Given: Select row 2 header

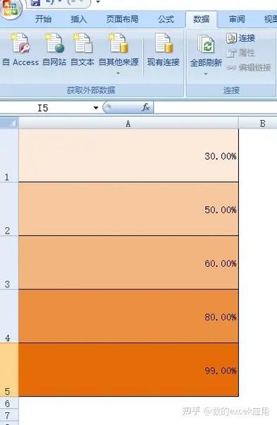Looking at the screenshot, I should [x=9, y=209].
